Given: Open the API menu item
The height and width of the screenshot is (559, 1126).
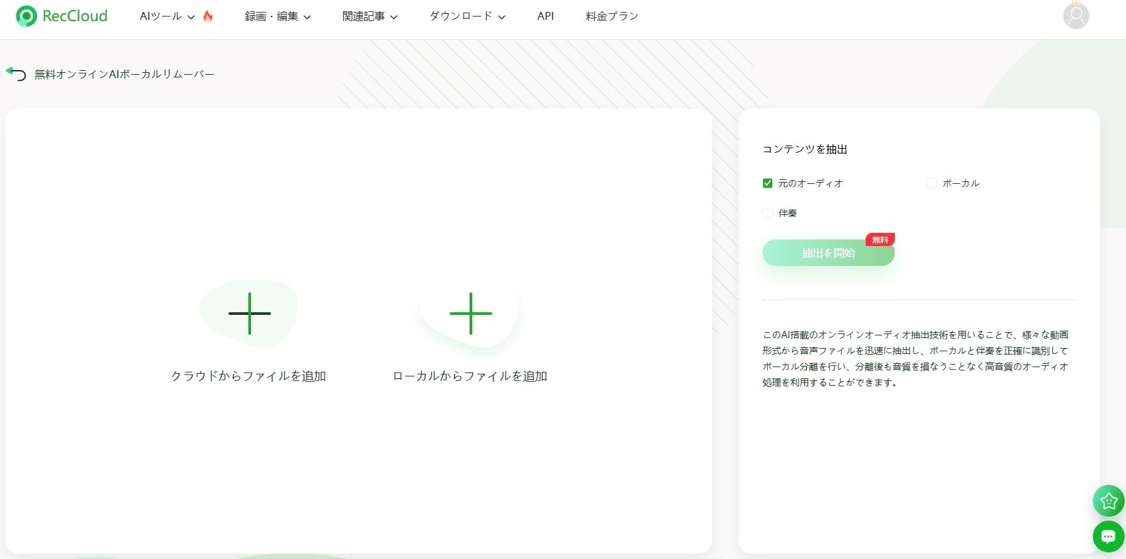Looking at the screenshot, I should click(x=546, y=16).
